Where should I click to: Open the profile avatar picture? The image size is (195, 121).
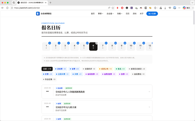tap(175, 8)
